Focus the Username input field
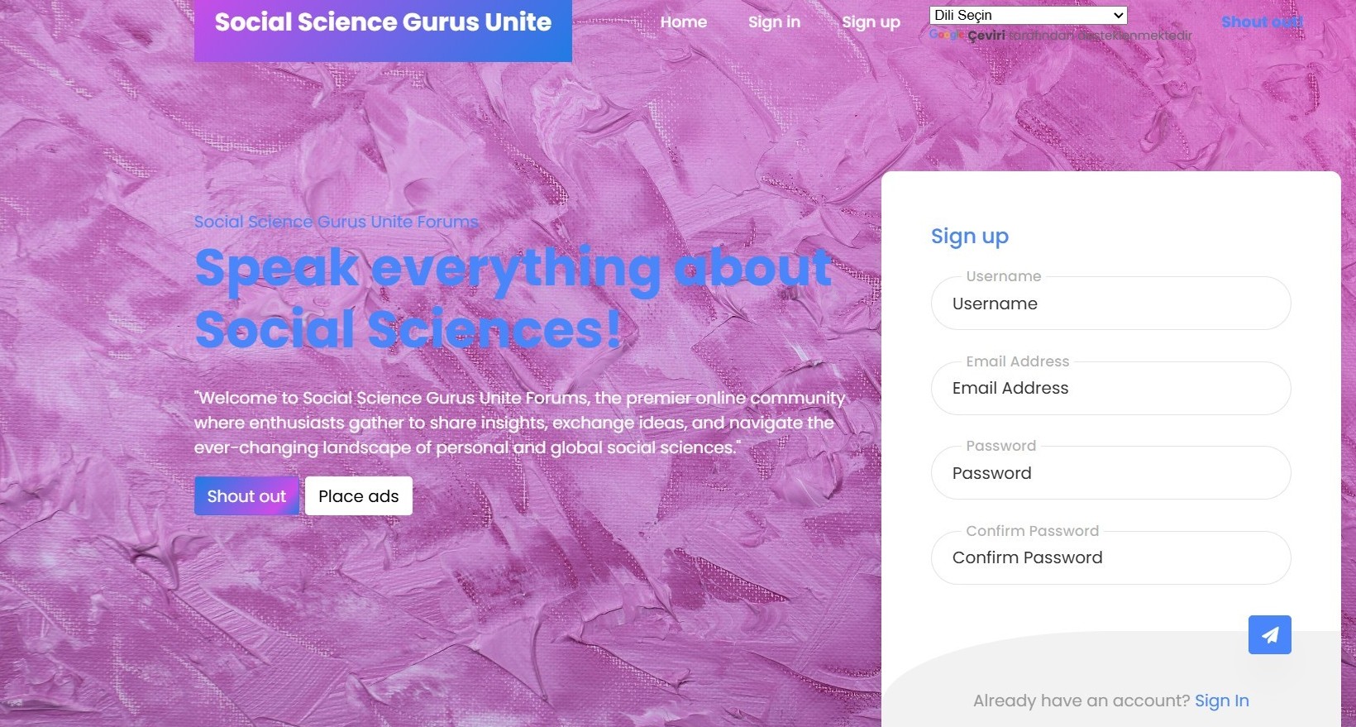1356x727 pixels. (x=1110, y=304)
